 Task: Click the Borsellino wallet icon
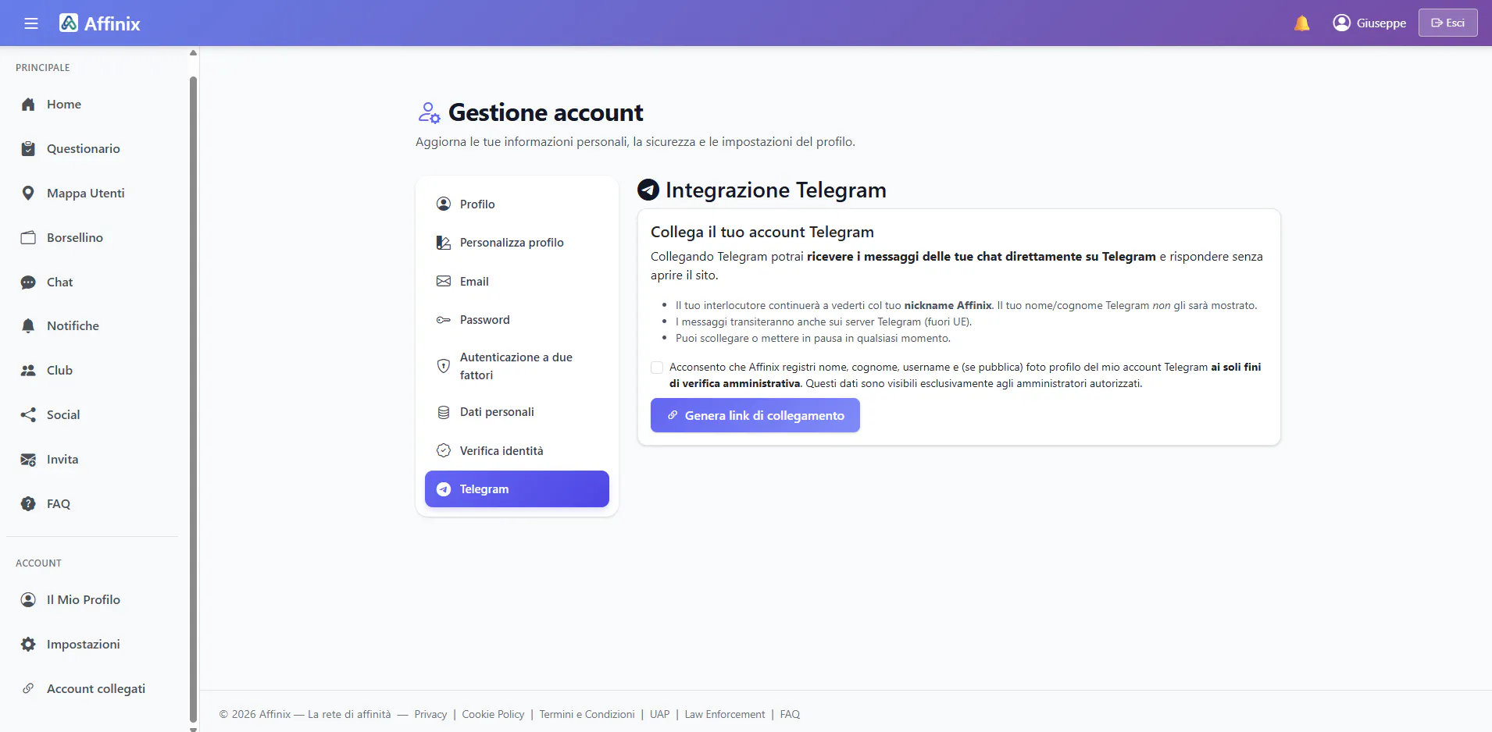28,238
